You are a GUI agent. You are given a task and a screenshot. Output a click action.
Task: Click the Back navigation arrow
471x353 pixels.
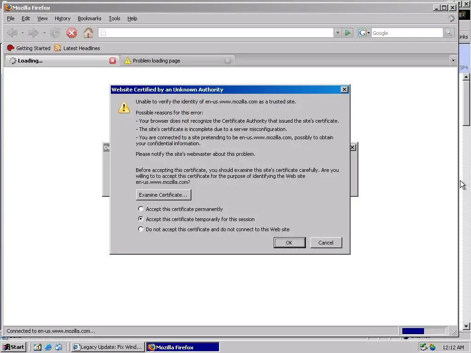pos(12,33)
